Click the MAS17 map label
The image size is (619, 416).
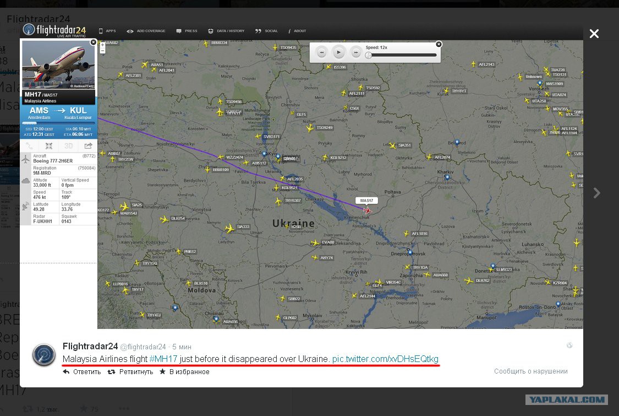tap(367, 201)
